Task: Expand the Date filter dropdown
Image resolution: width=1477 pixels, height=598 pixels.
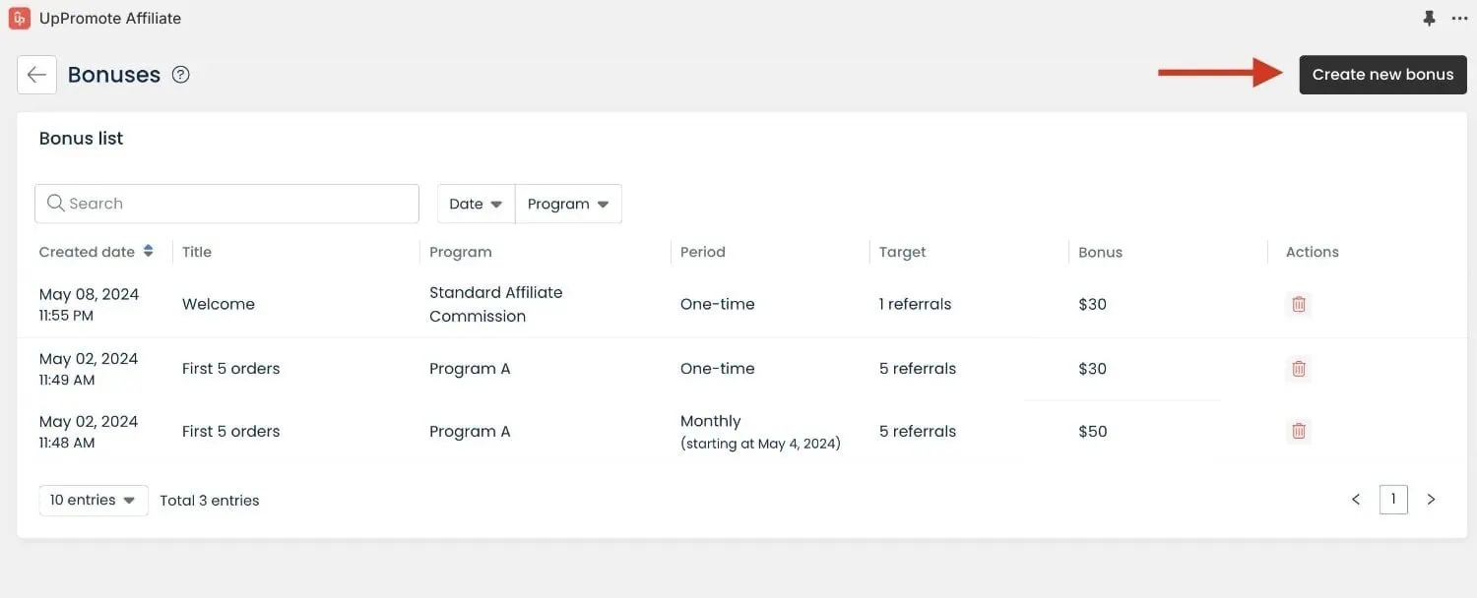Action: [476, 204]
